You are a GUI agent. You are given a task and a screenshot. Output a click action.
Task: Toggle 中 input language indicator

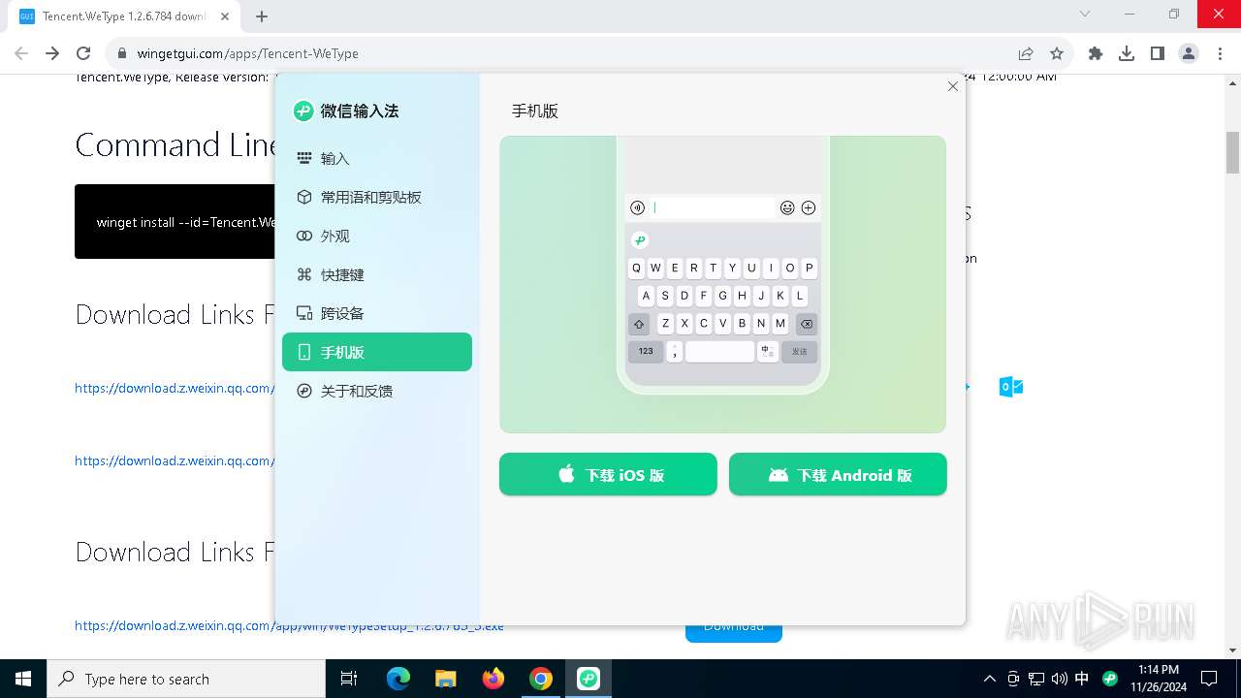point(1082,679)
